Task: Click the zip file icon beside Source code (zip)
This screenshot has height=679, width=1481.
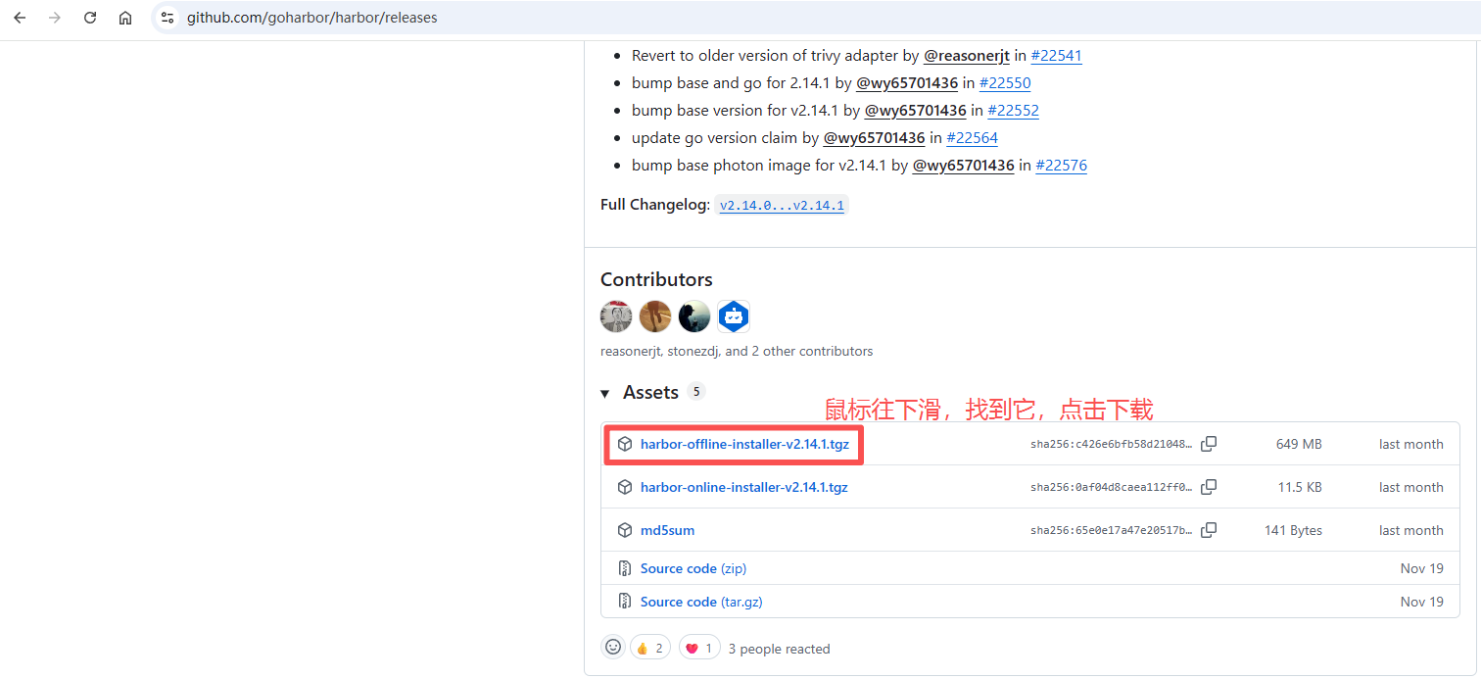Action: (625, 568)
